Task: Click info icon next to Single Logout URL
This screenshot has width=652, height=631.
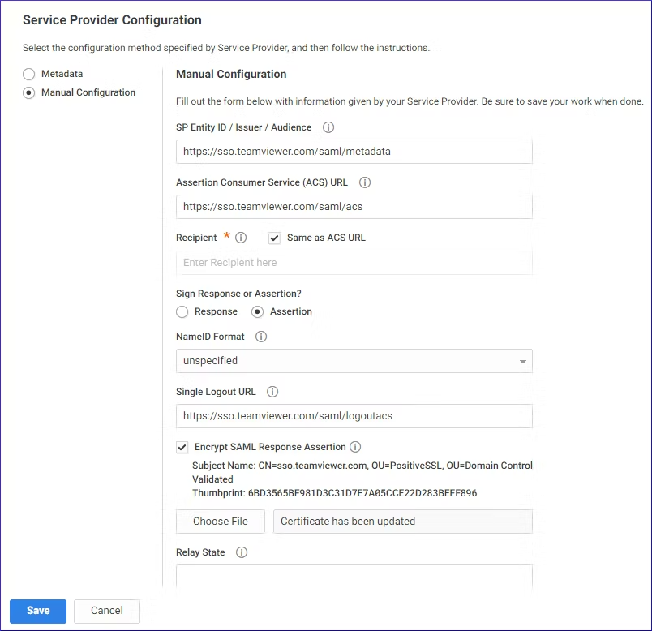Action: click(x=272, y=392)
